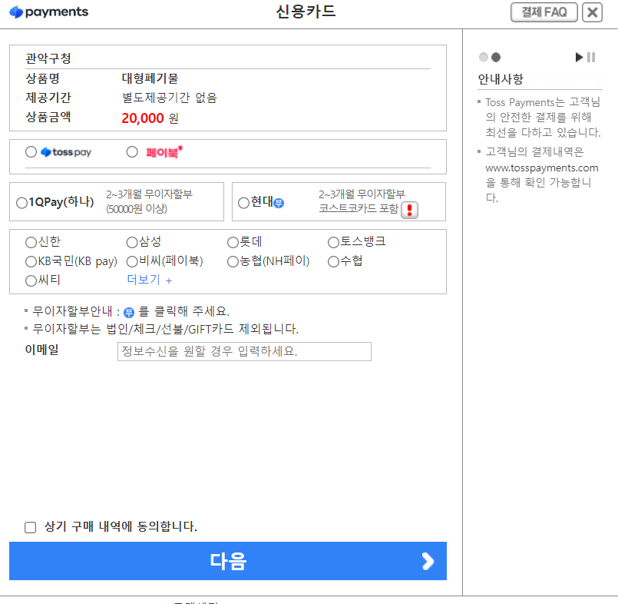Select 토스뱅크 card
This screenshot has width=618, height=604.
click(x=333, y=242)
